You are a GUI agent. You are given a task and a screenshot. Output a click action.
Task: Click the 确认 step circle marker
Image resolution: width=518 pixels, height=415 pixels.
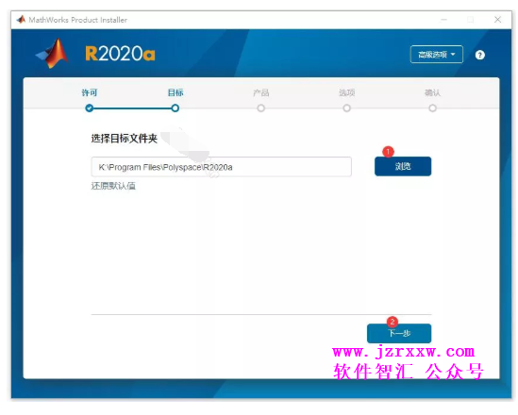(x=432, y=108)
